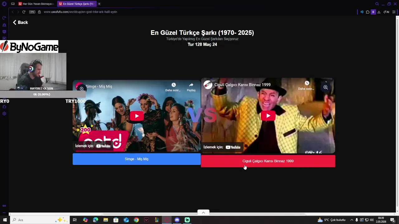Vote for Simge - Miş Miş button

click(137, 159)
